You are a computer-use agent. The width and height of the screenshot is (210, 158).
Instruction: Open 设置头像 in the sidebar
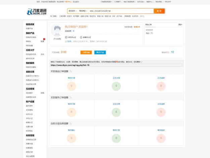[29, 127]
